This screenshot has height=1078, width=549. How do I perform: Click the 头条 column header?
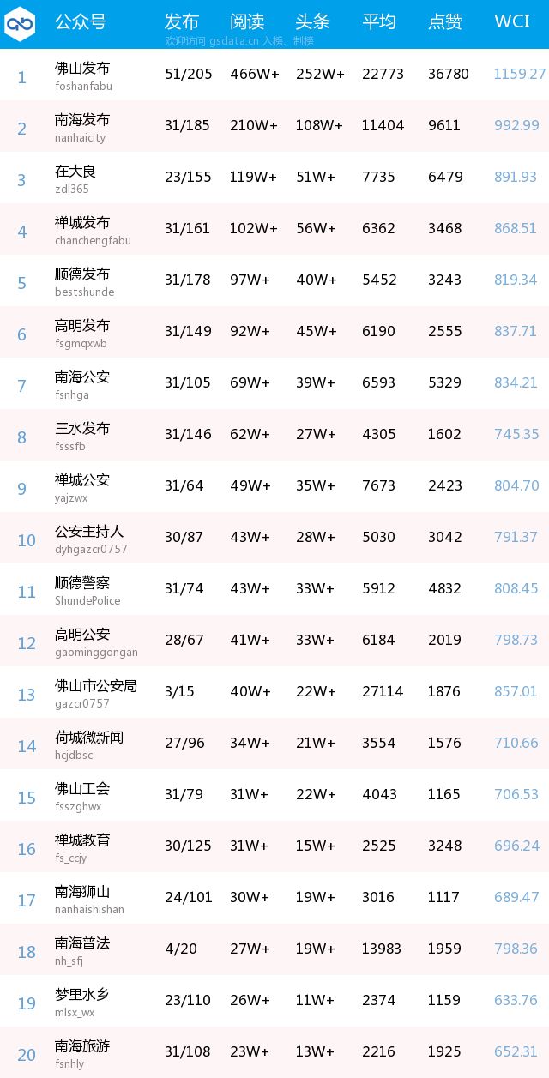[x=313, y=21]
